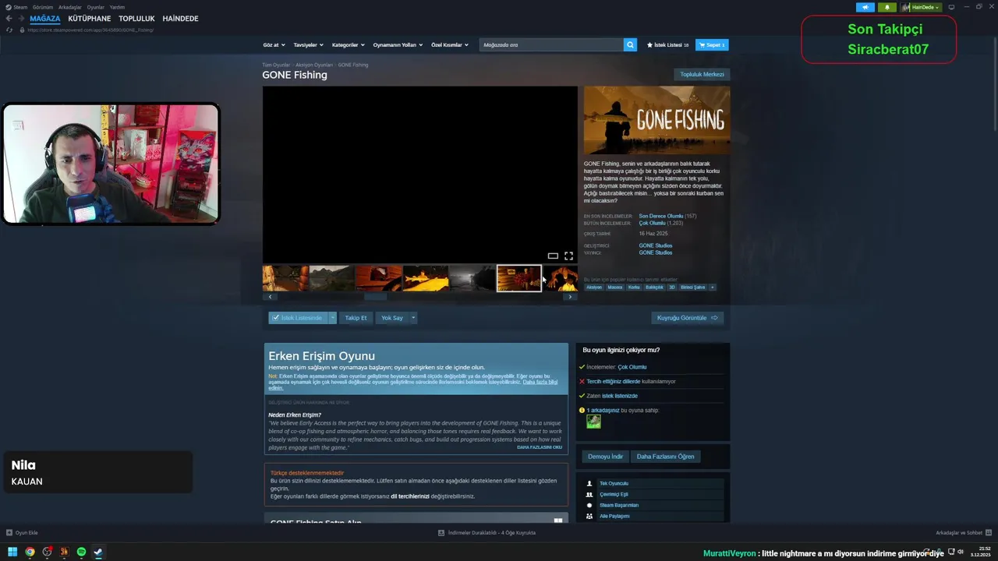Open the Arkadaşlar menu
The image size is (998, 561).
70,7
